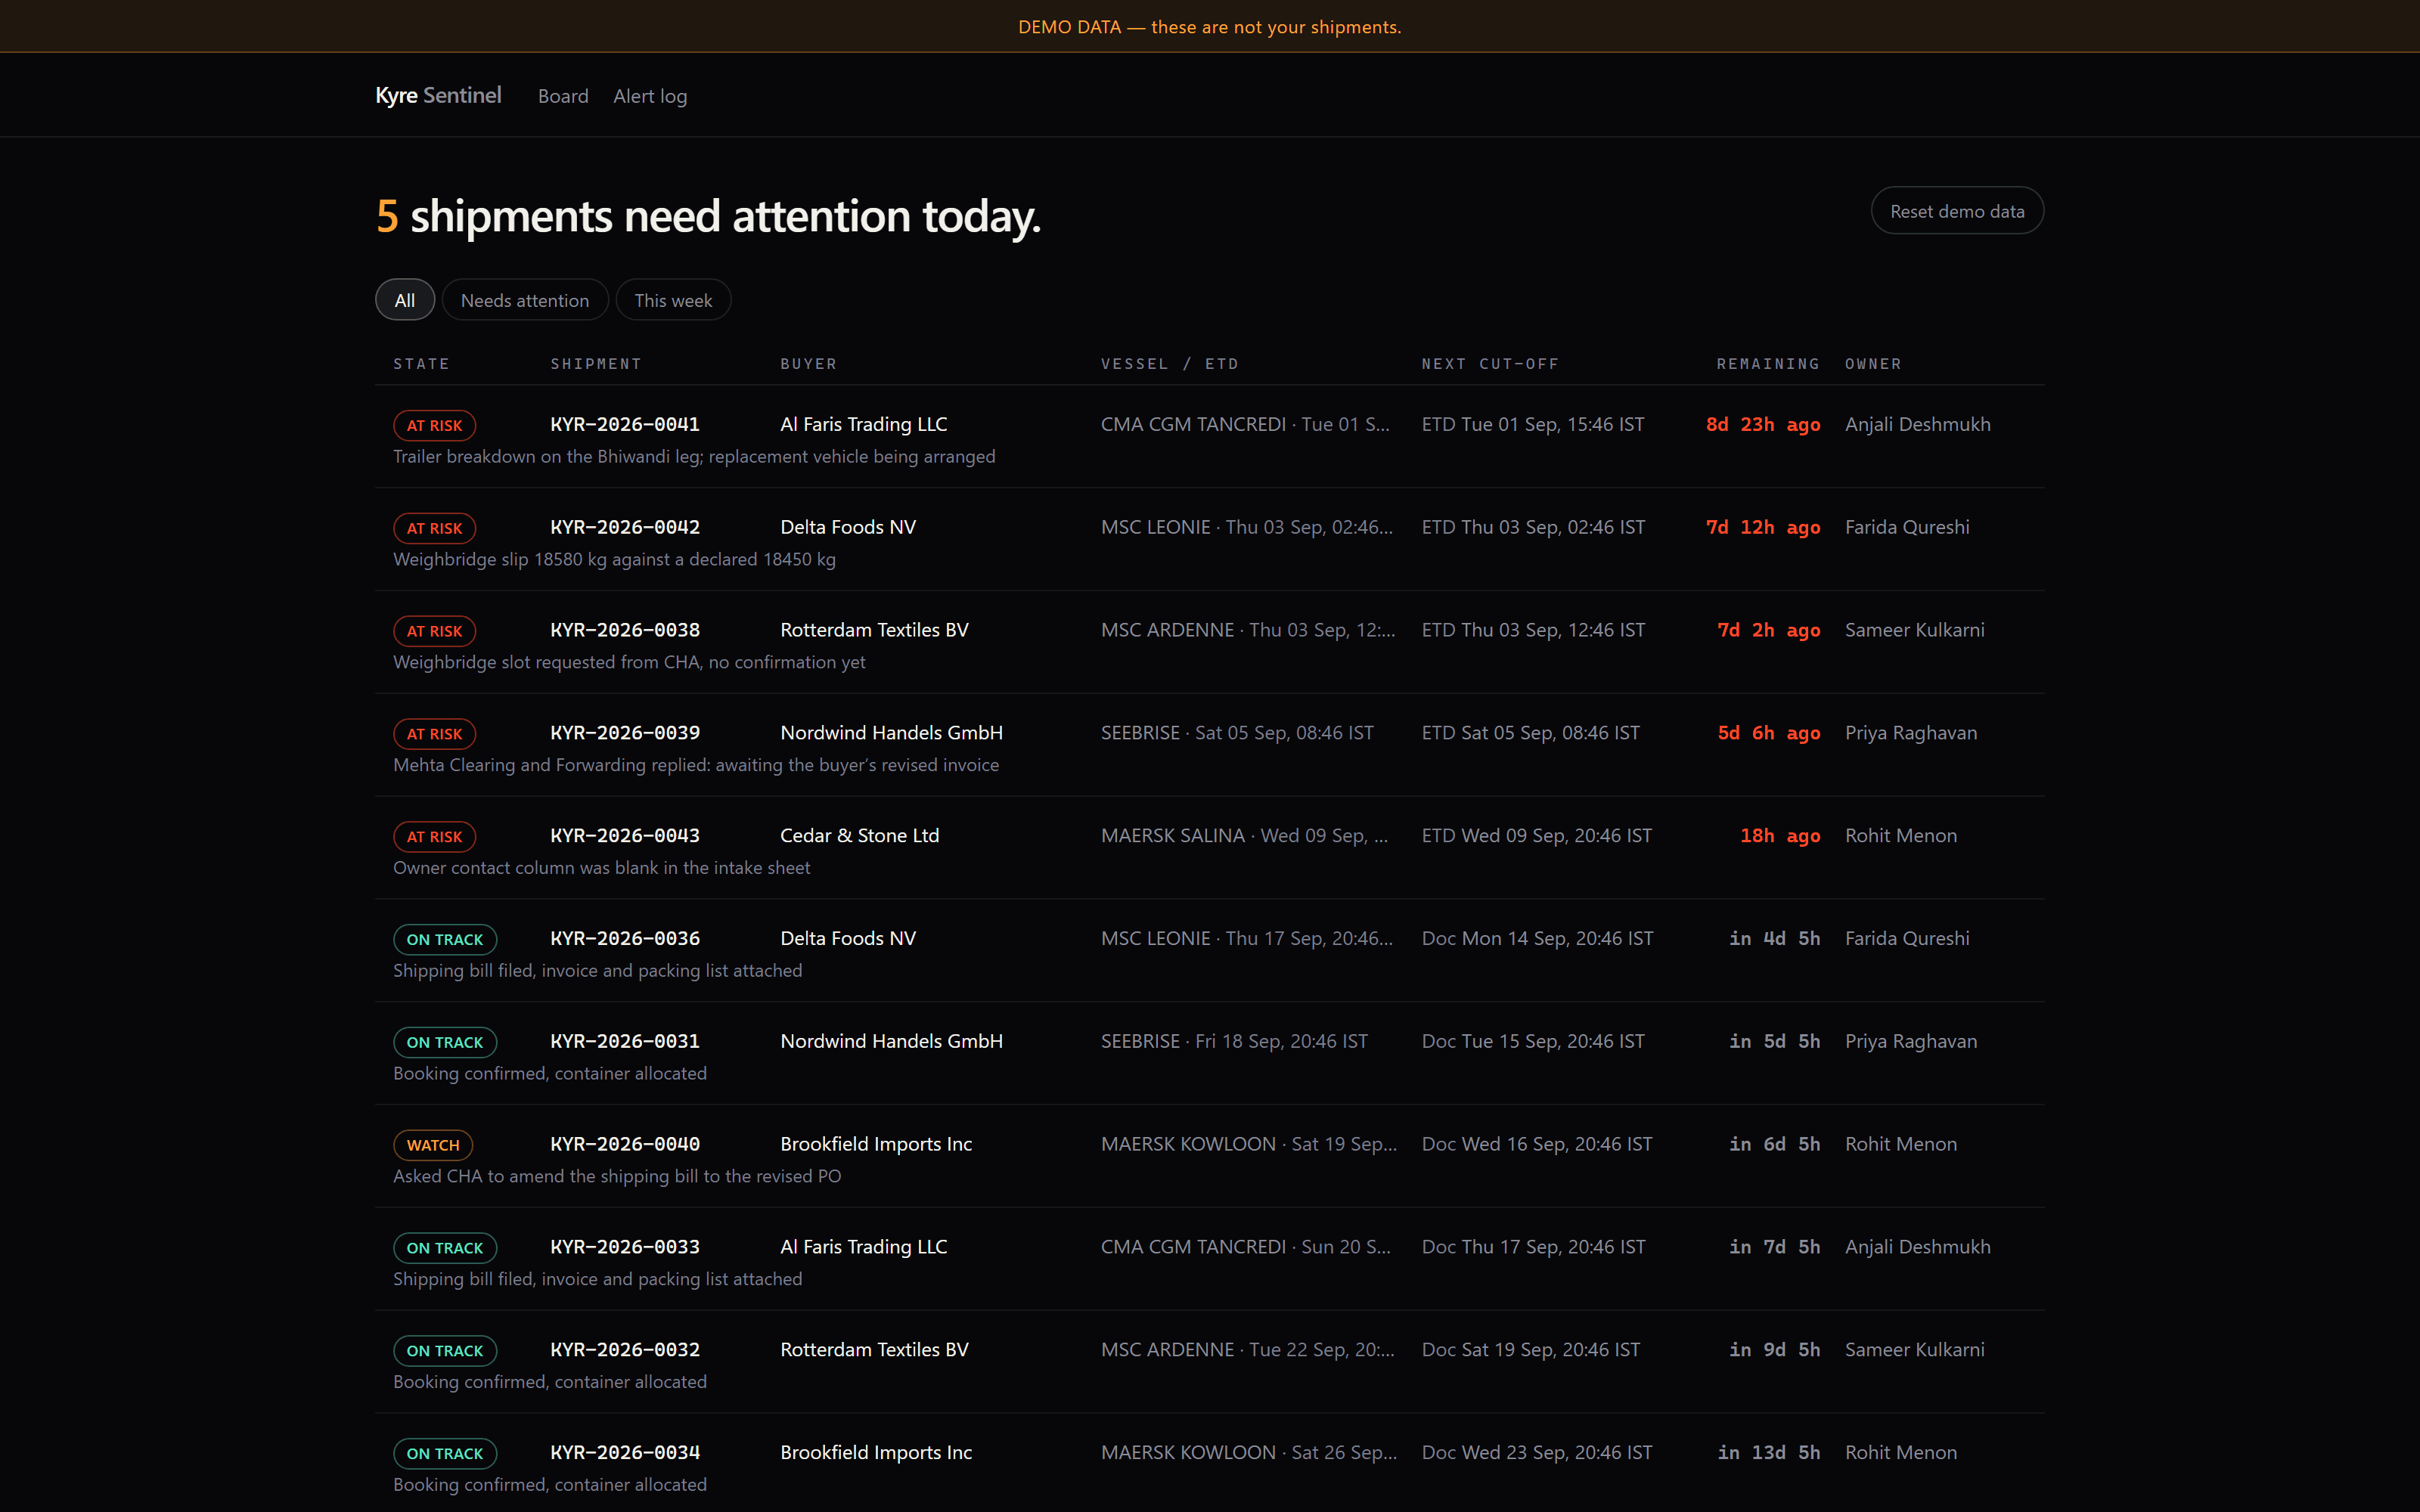The image size is (2420, 1512).
Task: Open shipment KYR-2026-0043
Action: (x=625, y=836)
